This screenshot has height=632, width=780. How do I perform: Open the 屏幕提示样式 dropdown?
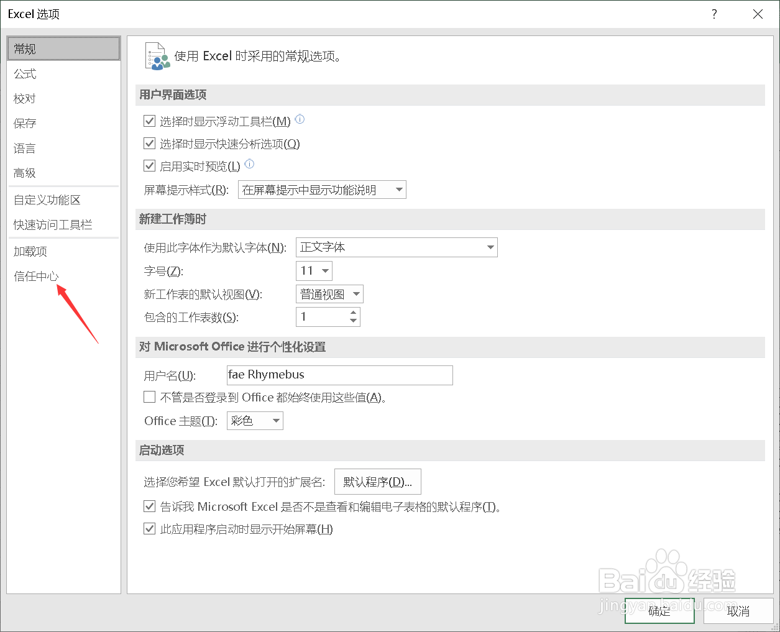pos(322,190)
